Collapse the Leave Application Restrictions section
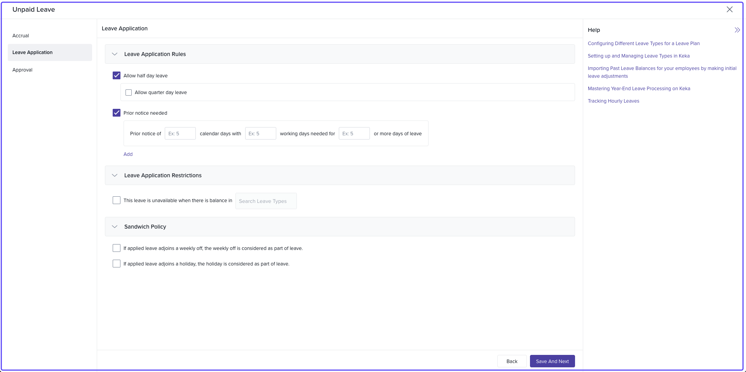The width and height of the screenshot is (746, 372). click(x=115, y=175)
